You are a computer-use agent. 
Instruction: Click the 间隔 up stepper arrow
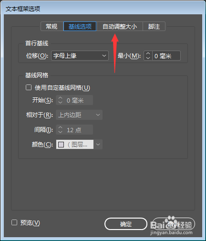(60, 127)
